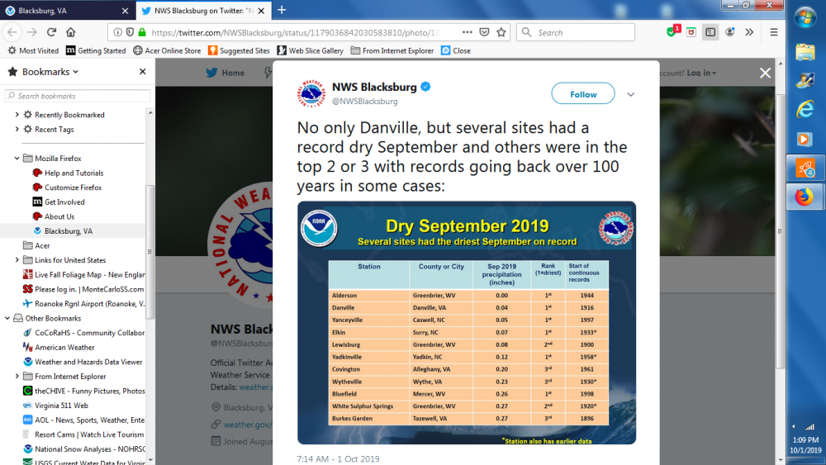Expand the Recently Bookmarked folder

[x=17, y=114]
